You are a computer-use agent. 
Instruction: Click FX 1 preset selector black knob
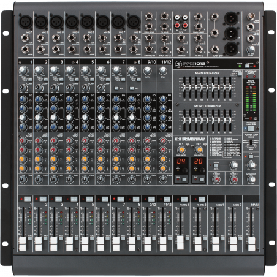[185, 170]
